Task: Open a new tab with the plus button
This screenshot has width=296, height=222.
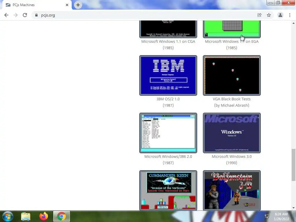Action: pyautogui.click(x=78, y=5)
